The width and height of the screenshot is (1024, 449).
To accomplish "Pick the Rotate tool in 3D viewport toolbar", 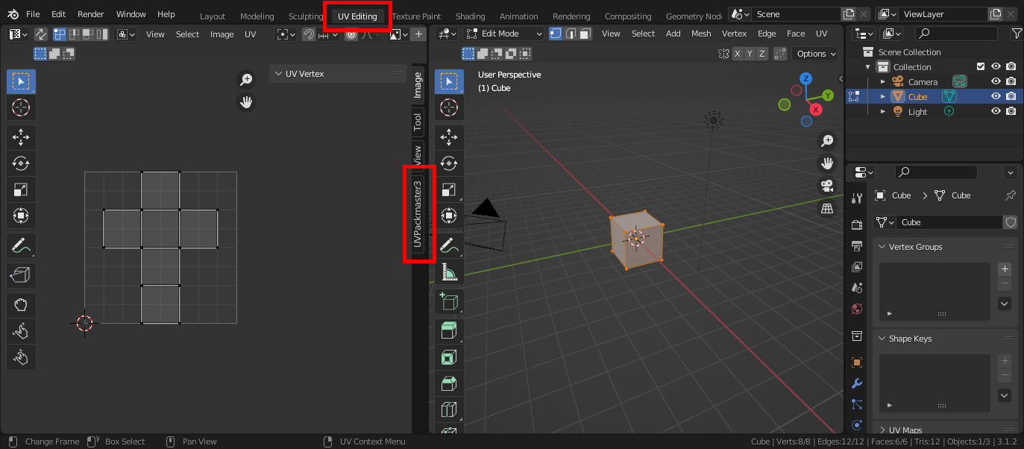I will [449, 163].
